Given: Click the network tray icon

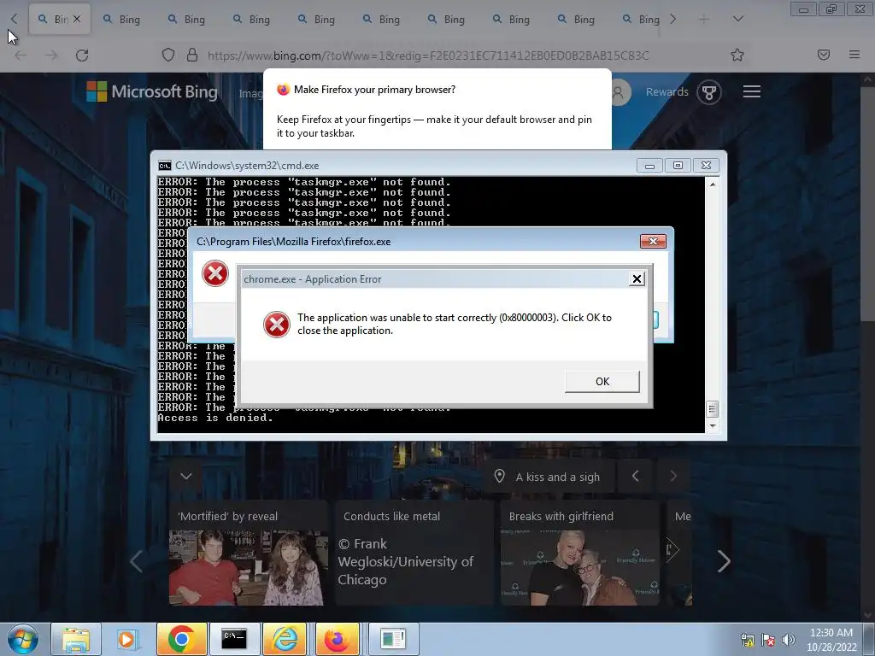Looking at the screenshot, I should (747, 640).
